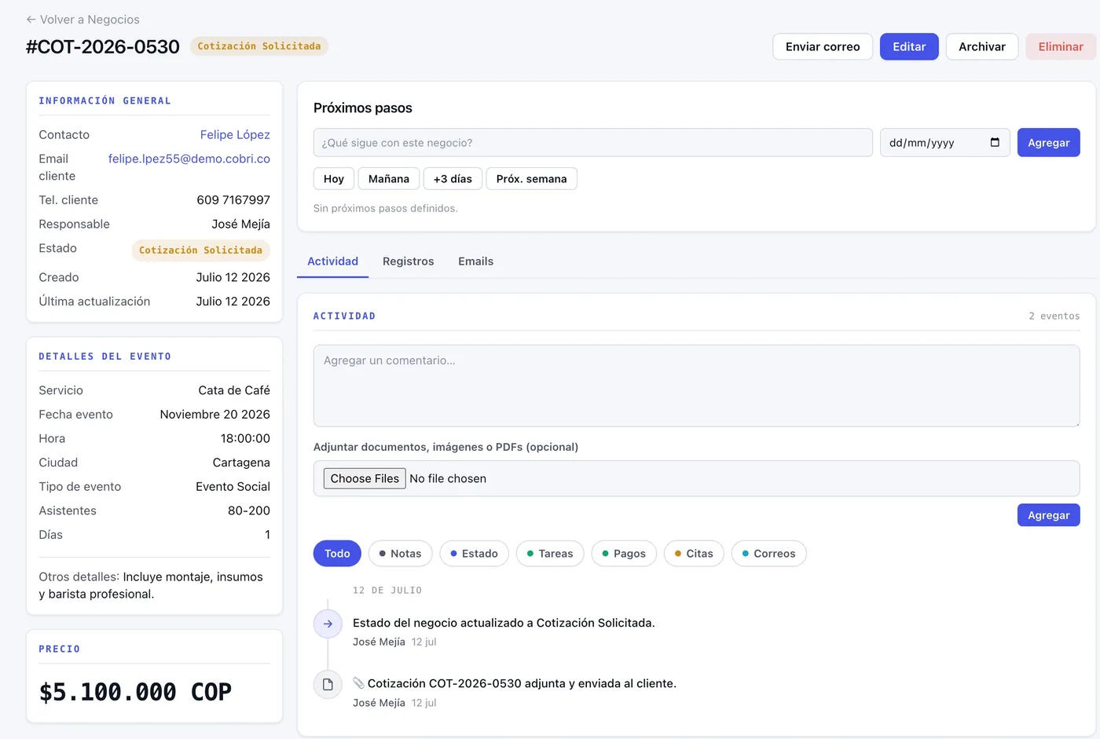This screenshot has width=1100, height=739.
Task: Archive the deal with Archivar
Action: (982, 47)
